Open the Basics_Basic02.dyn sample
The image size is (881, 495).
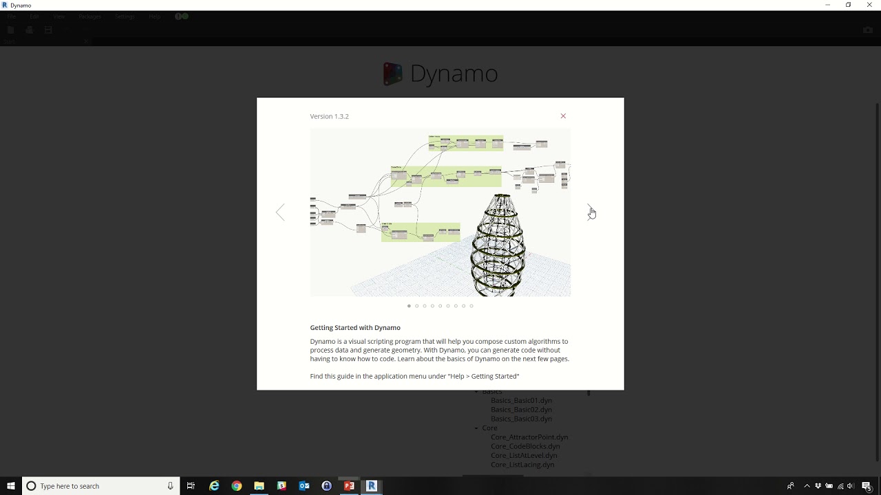pos(521,410)
